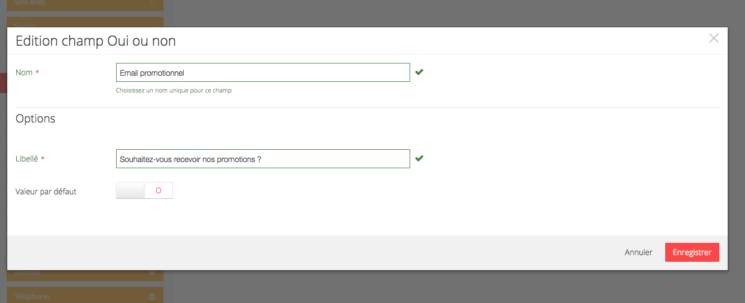Click the green checkmark beside Libellé field

(x=419, y=158)
